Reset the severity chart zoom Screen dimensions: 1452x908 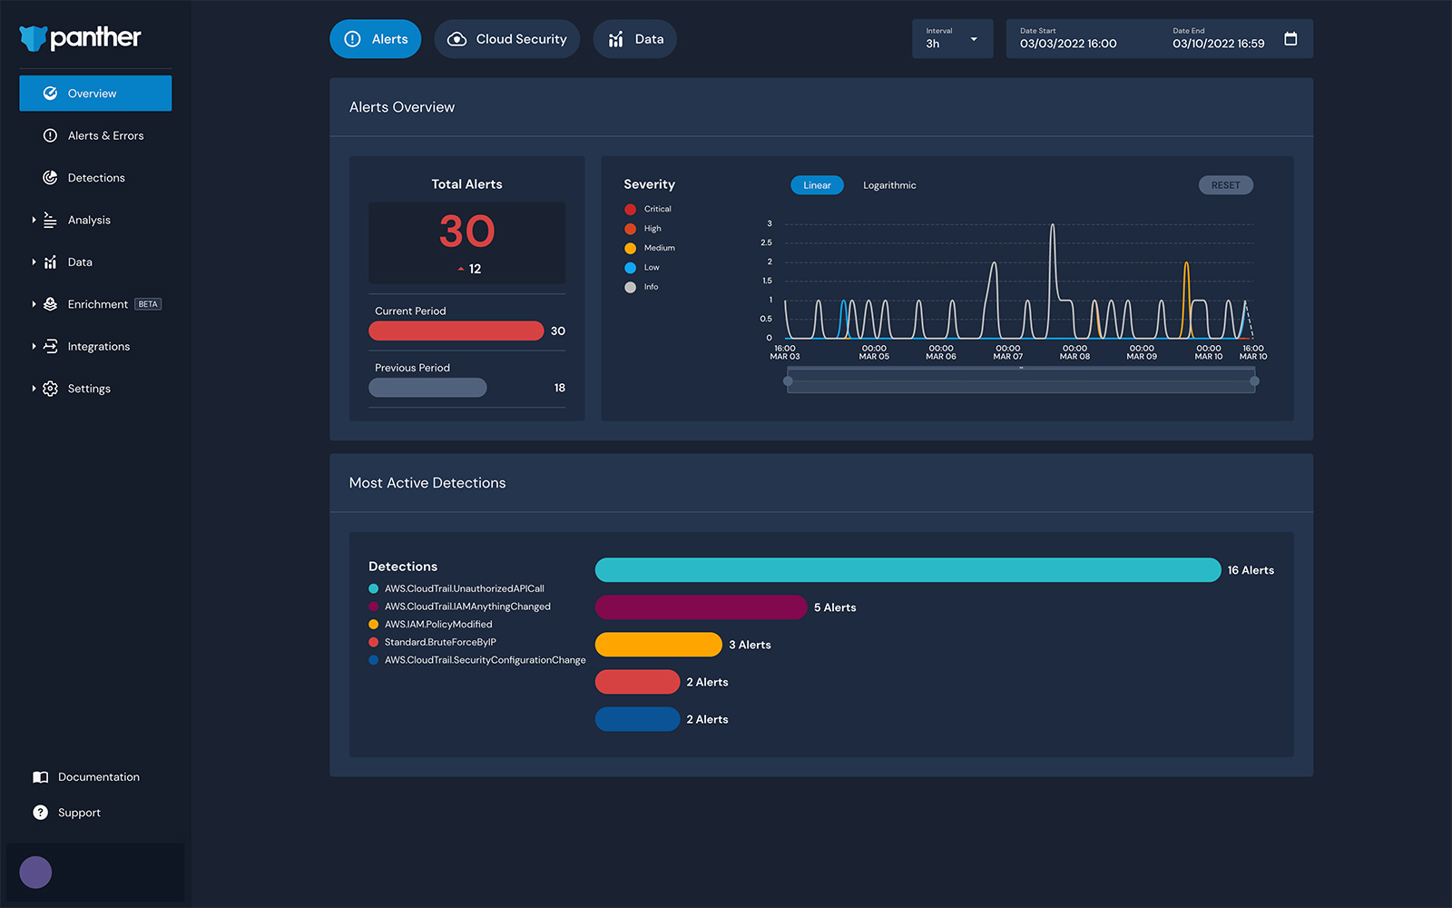1225,185
